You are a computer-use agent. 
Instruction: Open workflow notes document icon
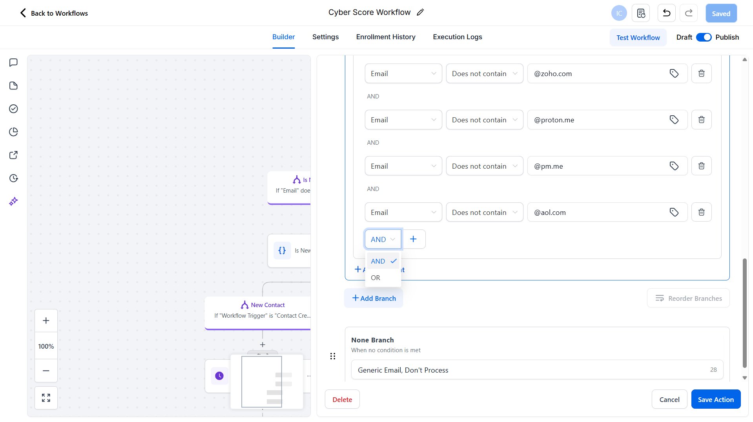[641, 13]
